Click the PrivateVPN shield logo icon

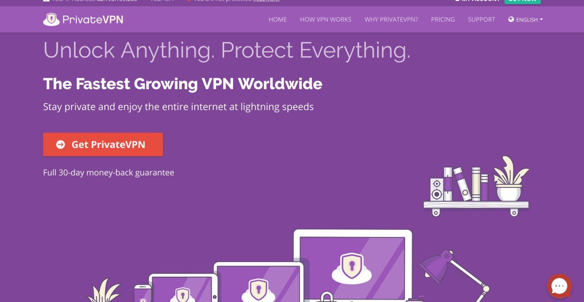pos(51,19)
